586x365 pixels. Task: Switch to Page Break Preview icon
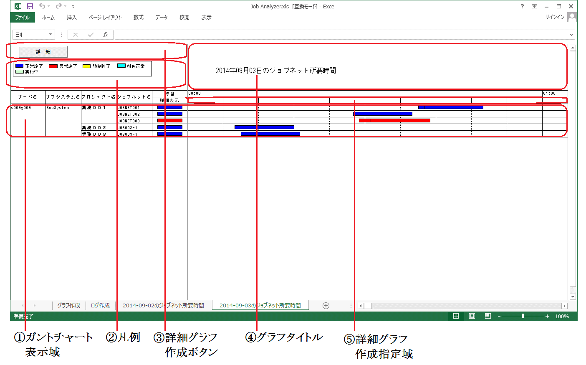(x=487, y=316)
